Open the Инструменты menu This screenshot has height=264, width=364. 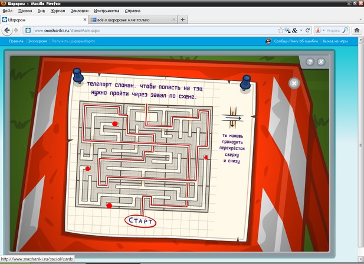coord(107,11)
